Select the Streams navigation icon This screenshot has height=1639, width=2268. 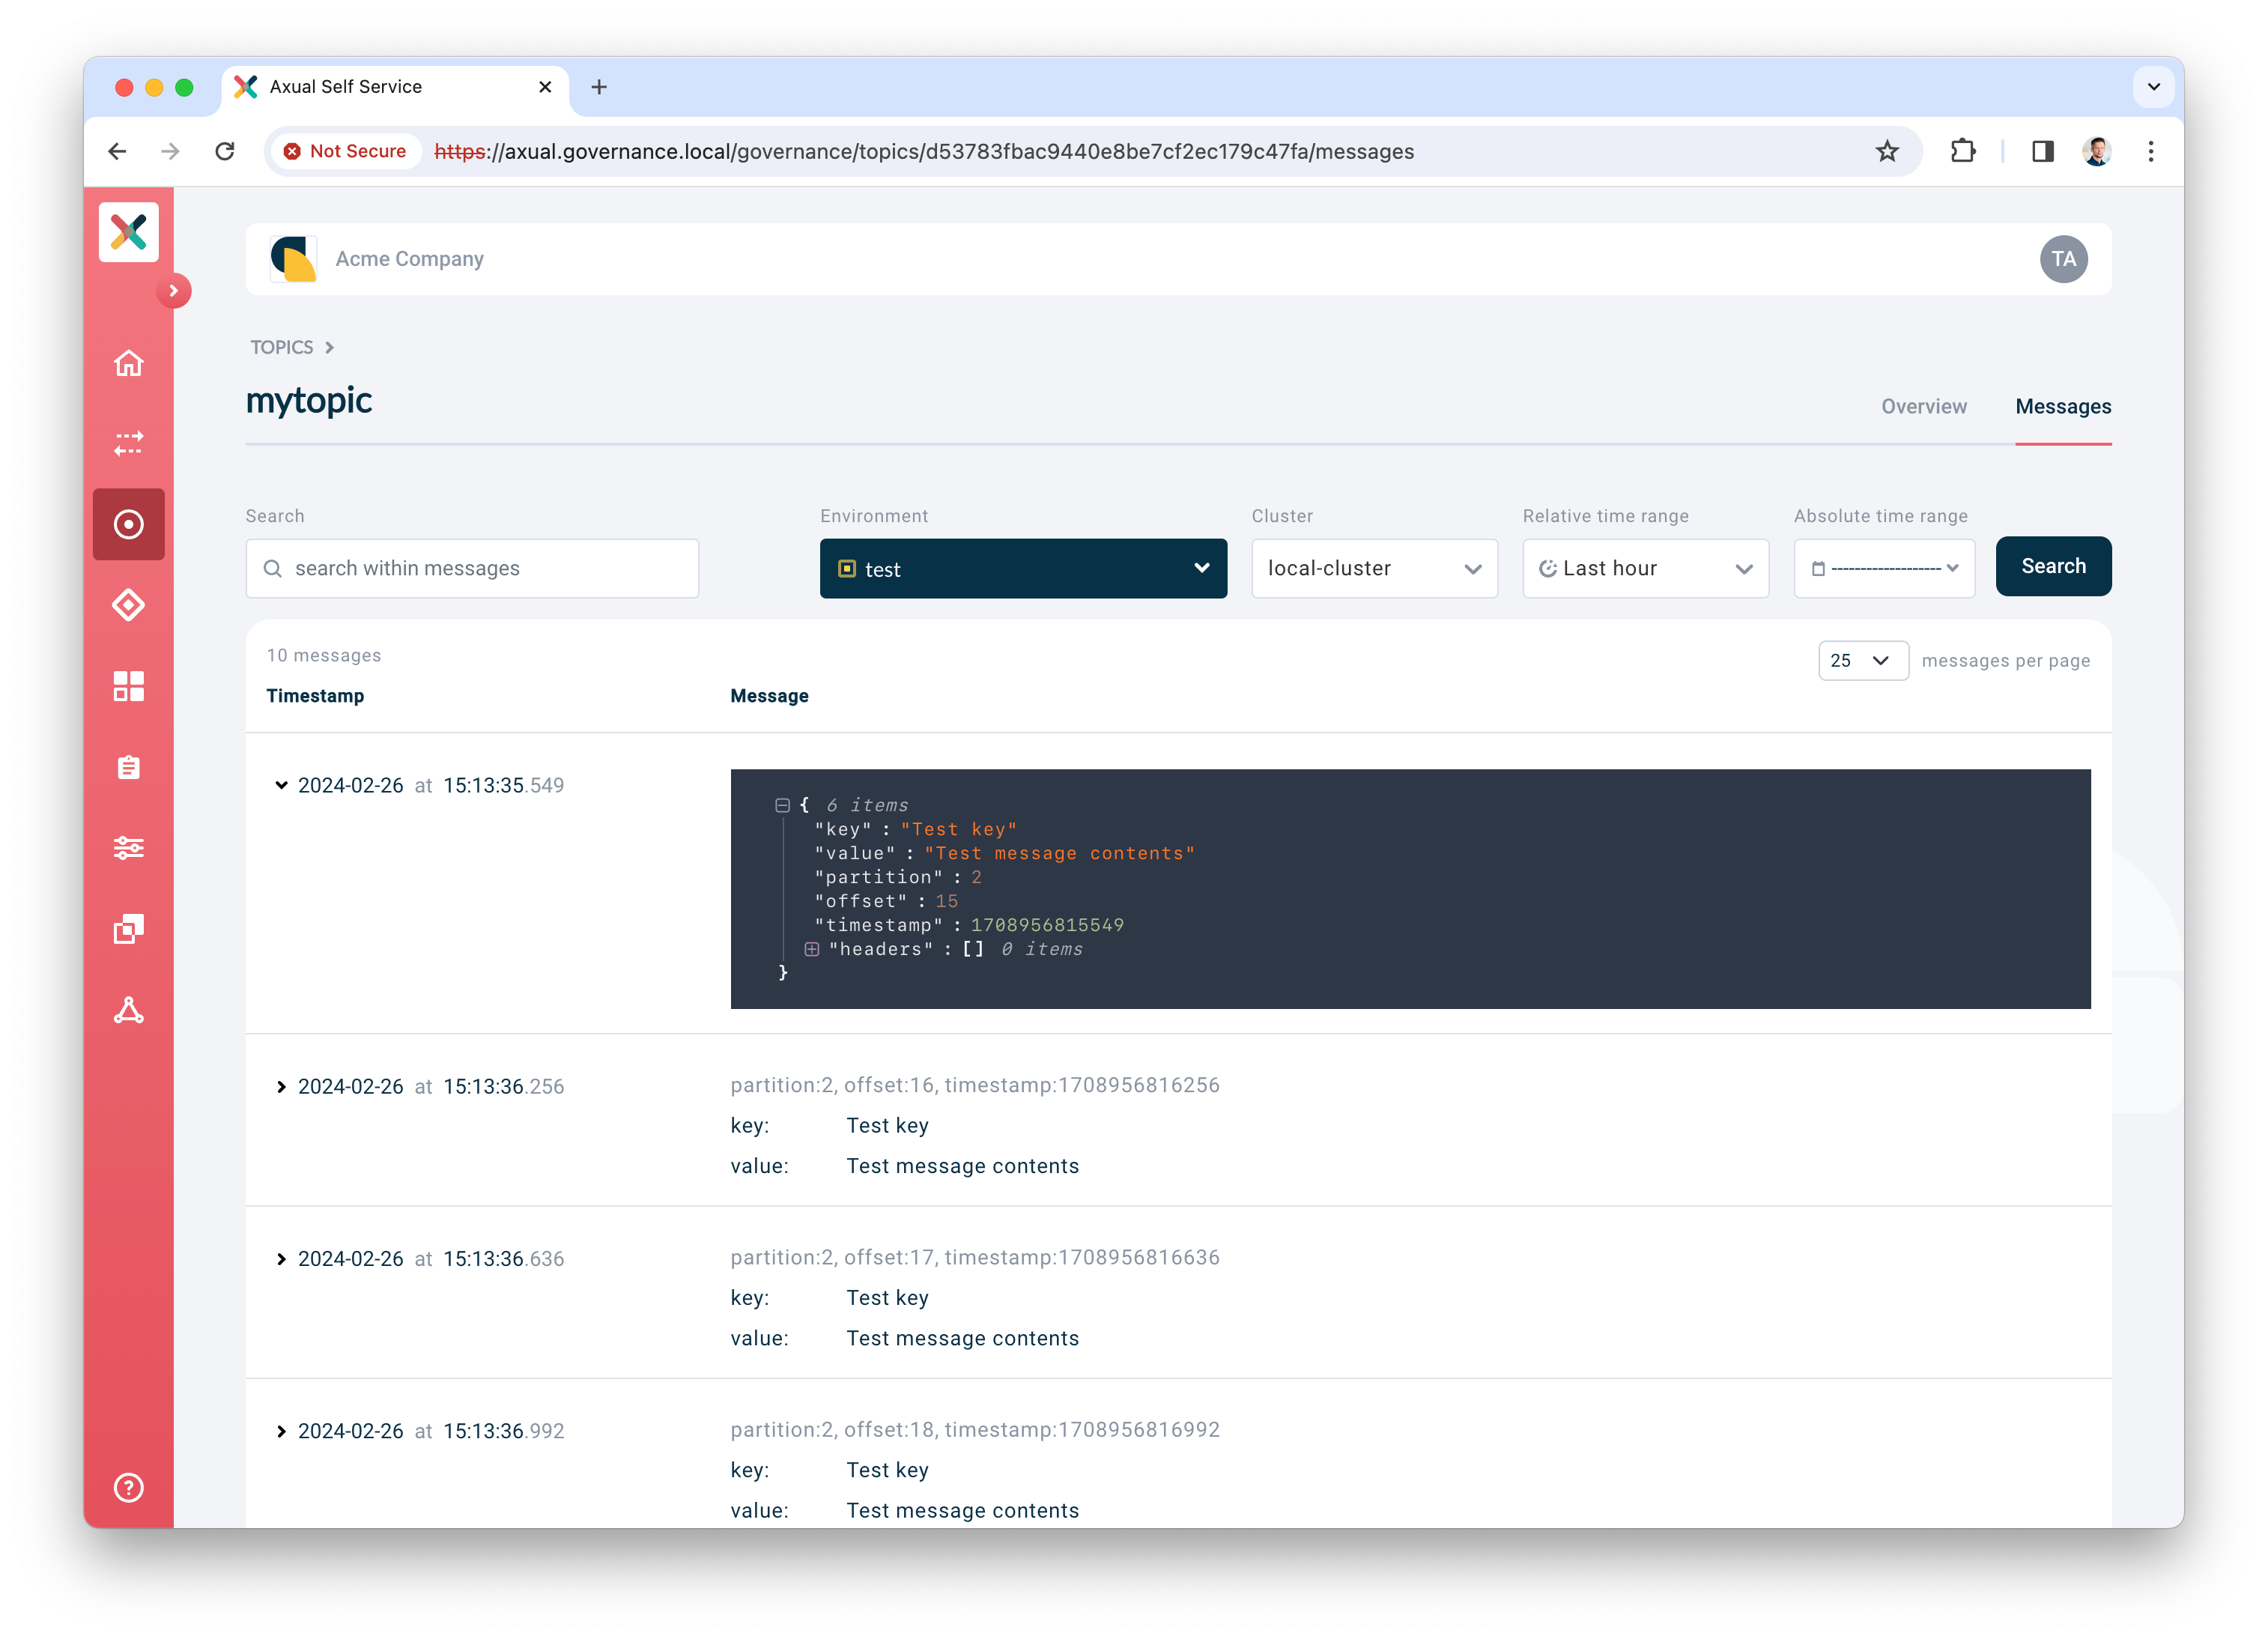coord(128,444)
